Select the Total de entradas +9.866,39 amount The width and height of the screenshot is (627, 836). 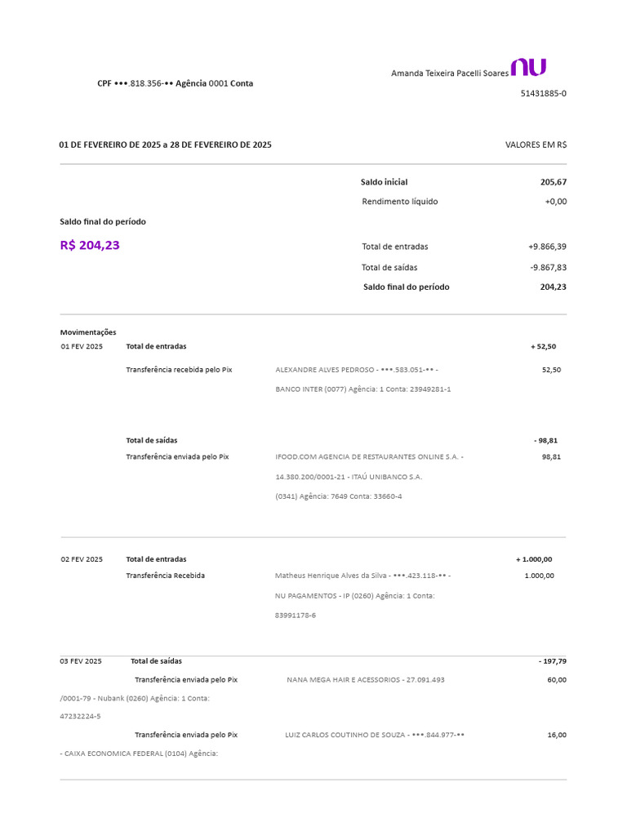[x=547, y=247]
